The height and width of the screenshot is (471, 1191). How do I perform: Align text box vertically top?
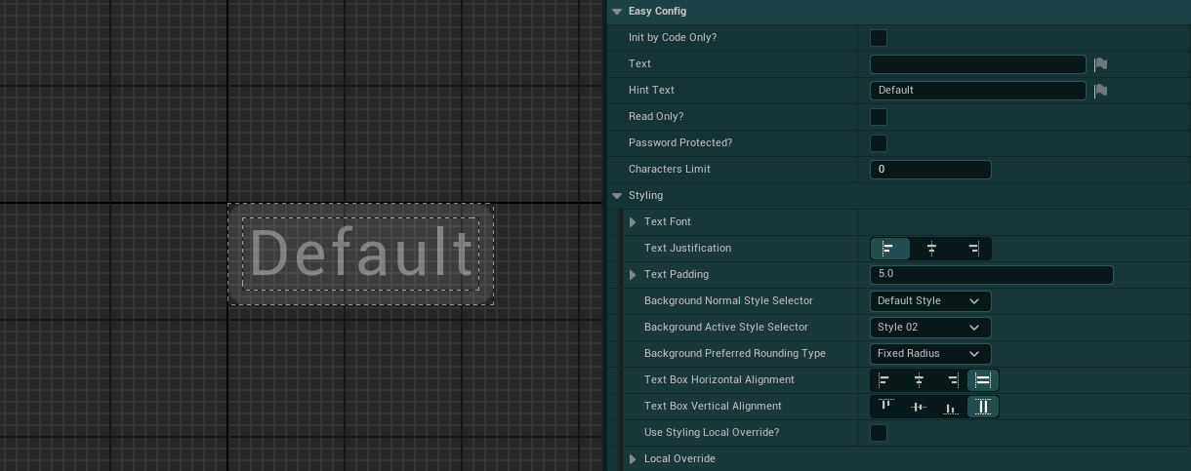tap(885, 407)
